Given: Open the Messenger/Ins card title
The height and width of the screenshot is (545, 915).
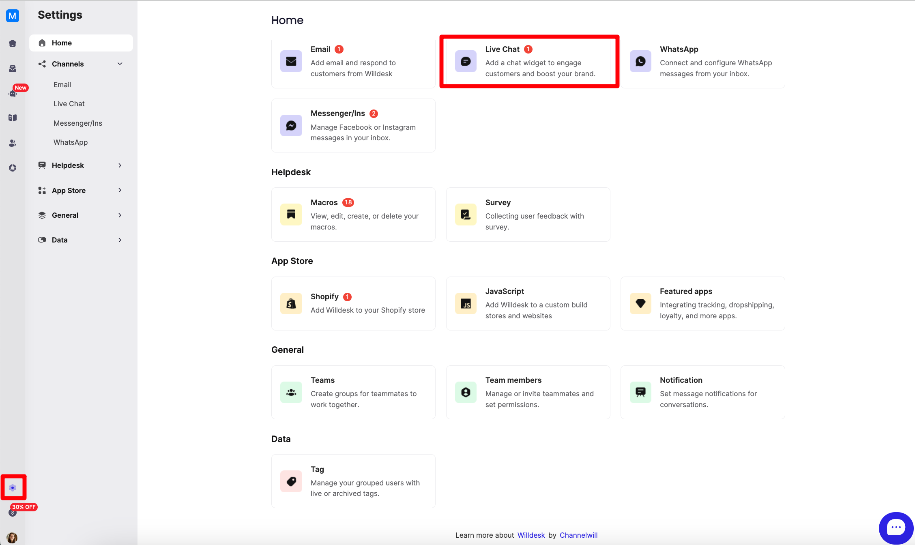Looking at the screenshot, I should (338, 114).
